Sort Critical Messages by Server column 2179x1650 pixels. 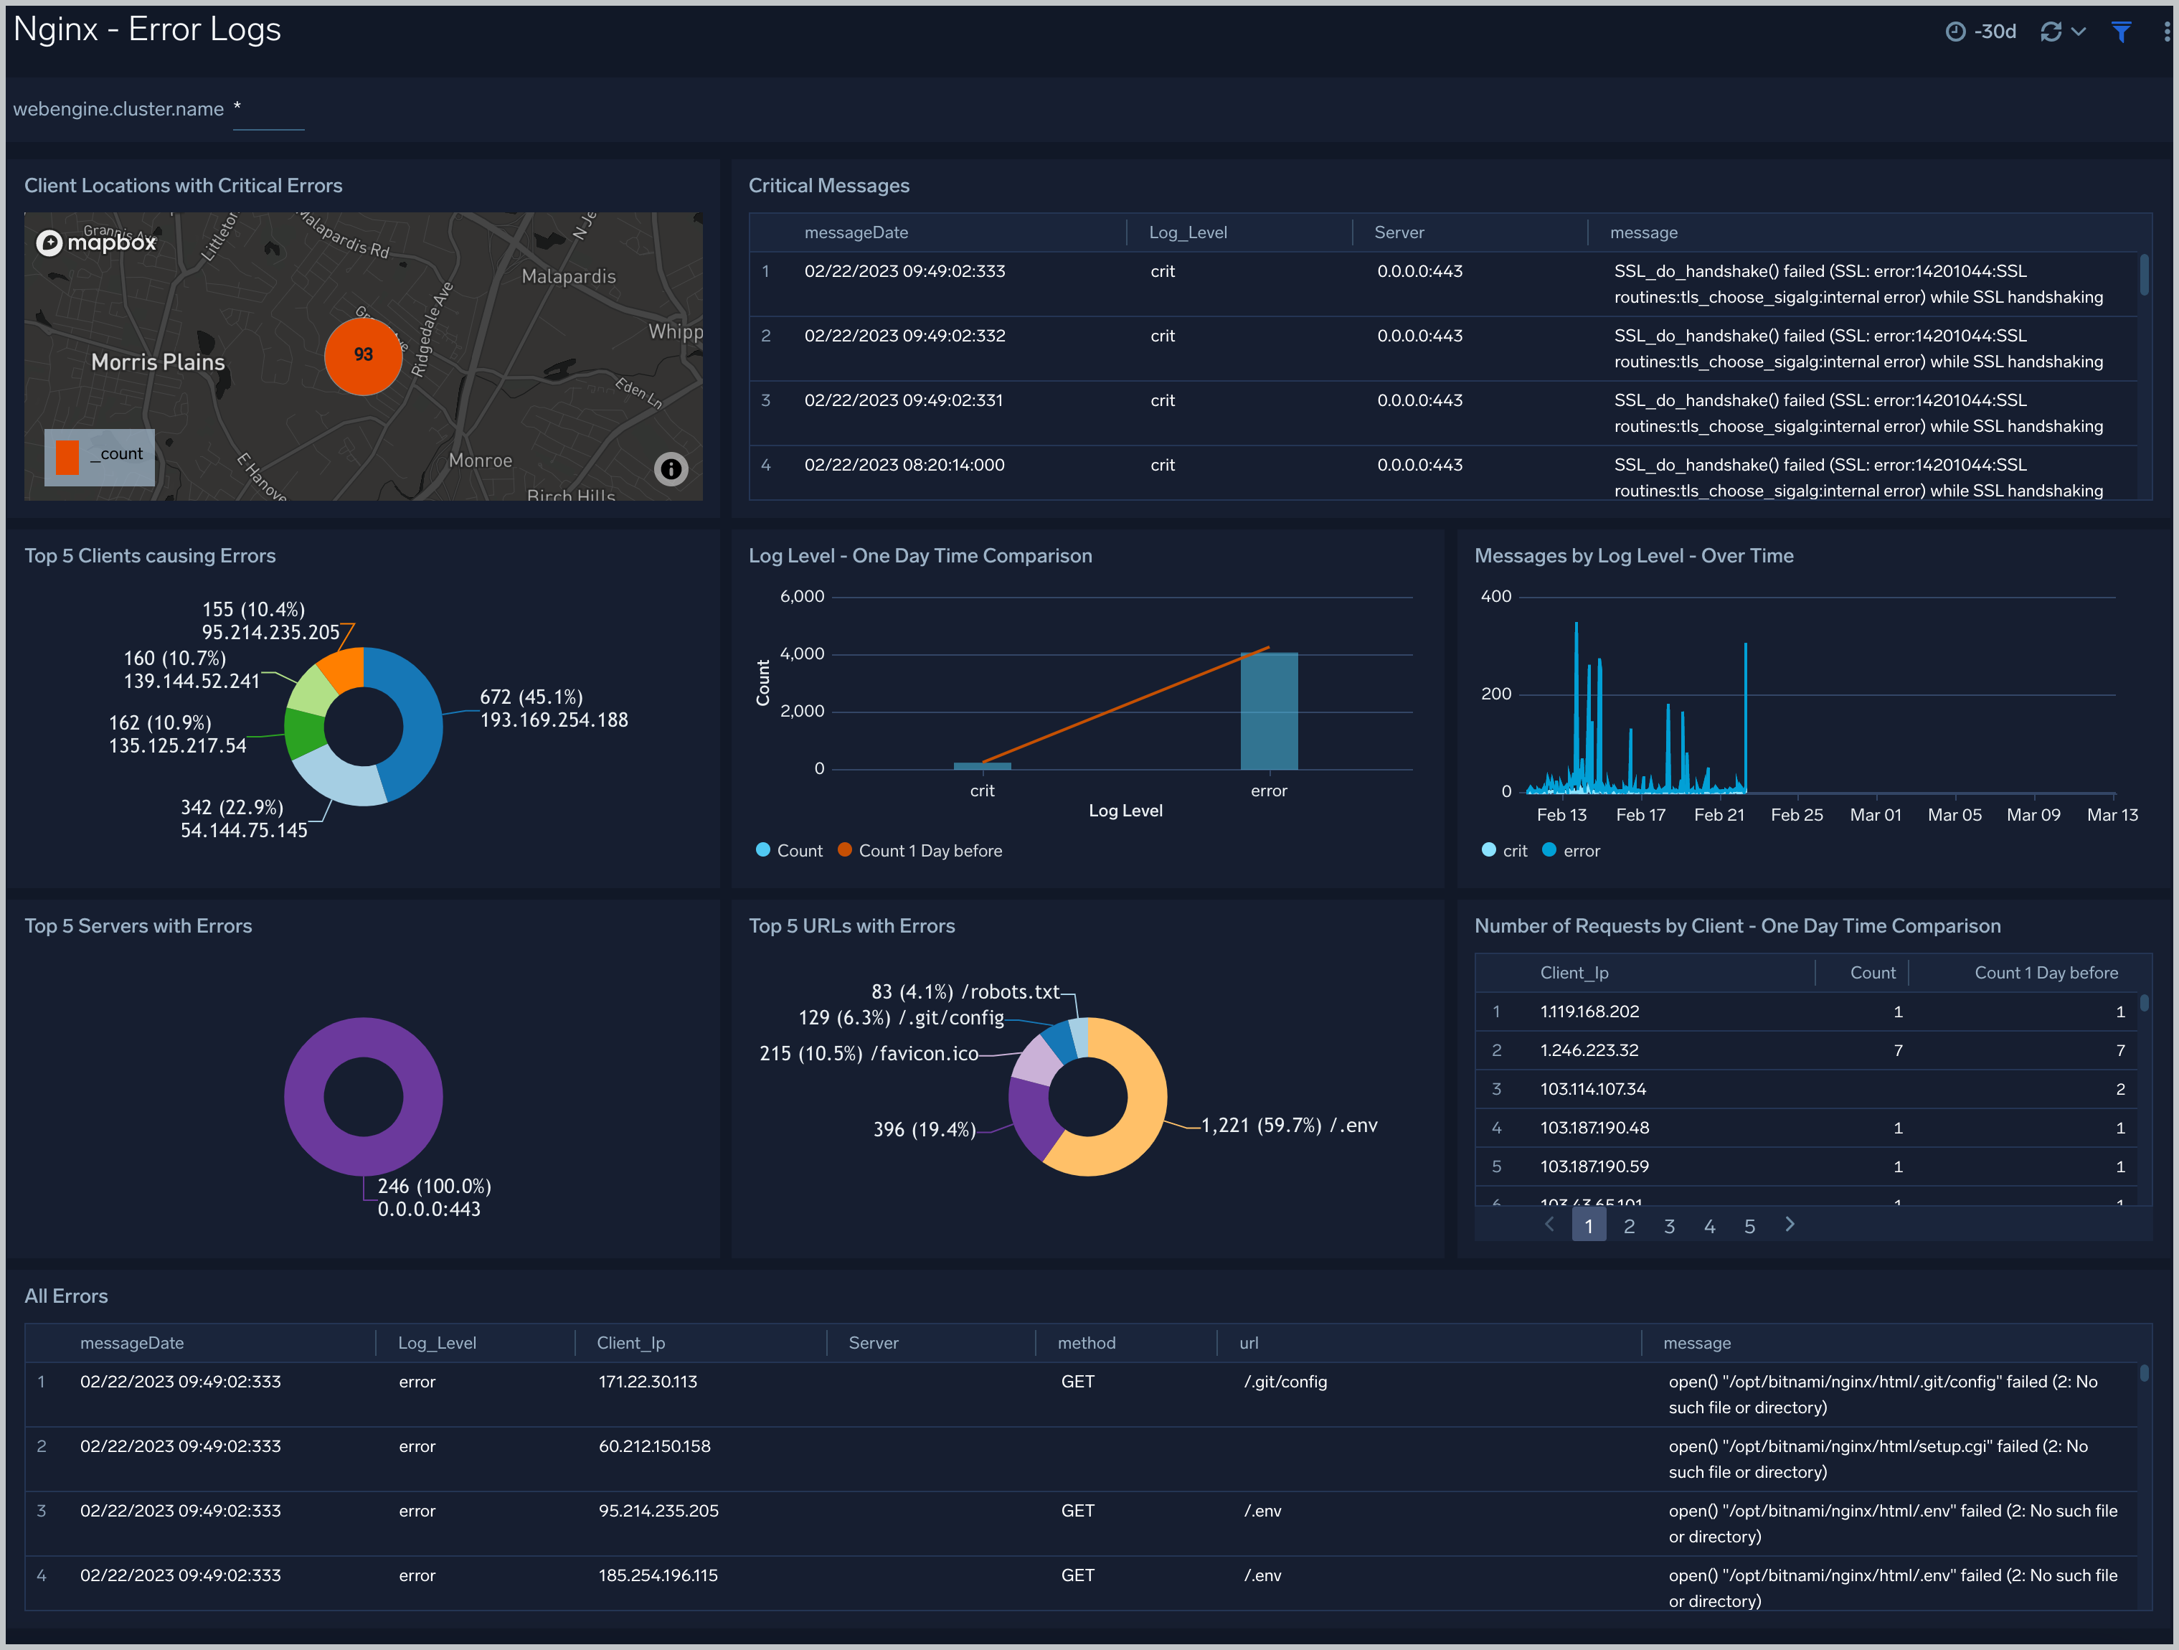coord(1399,232)
